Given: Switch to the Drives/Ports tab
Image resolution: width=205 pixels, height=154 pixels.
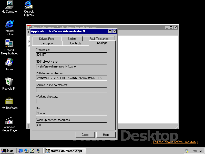Looking at the screenshot, I should [47, 39].
